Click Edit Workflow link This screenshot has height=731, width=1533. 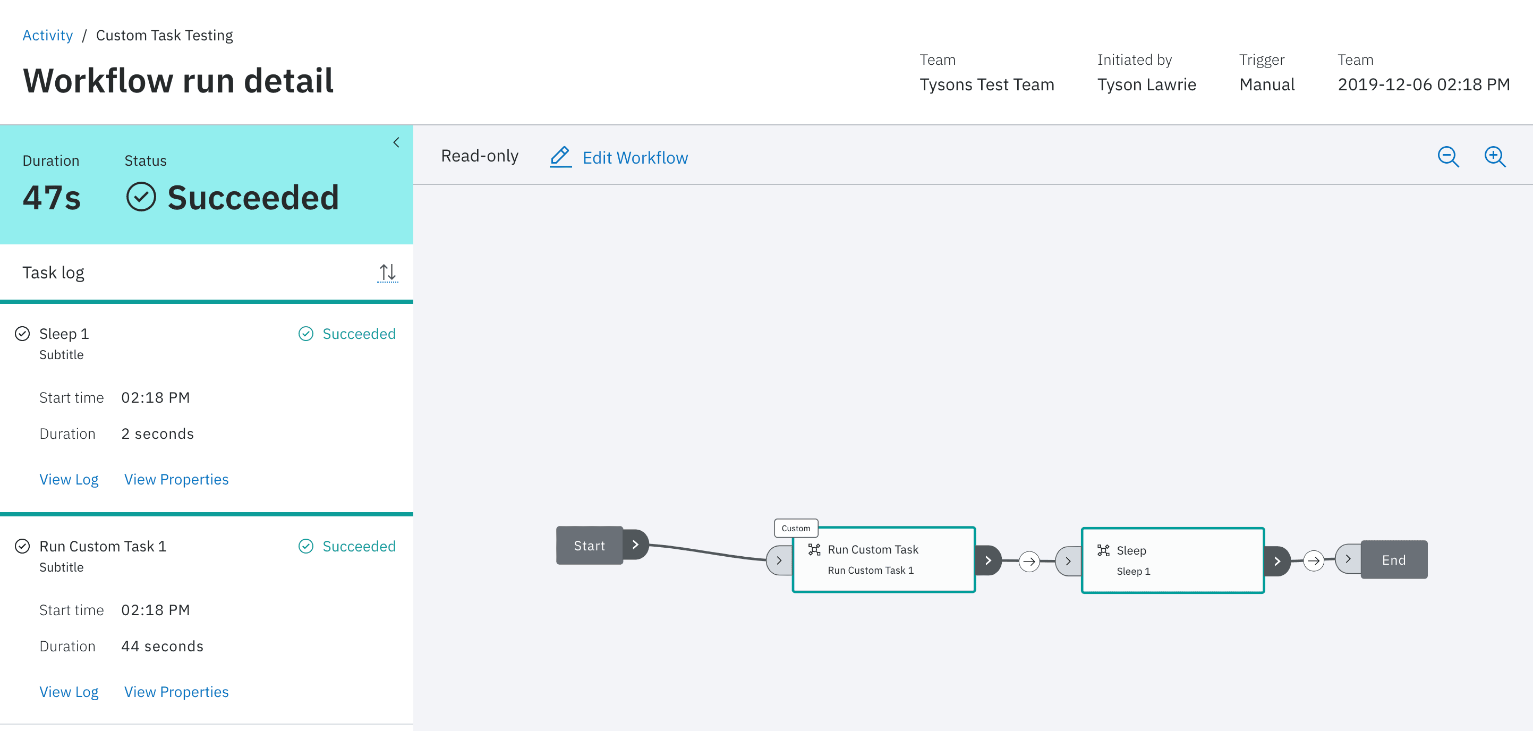635,158
